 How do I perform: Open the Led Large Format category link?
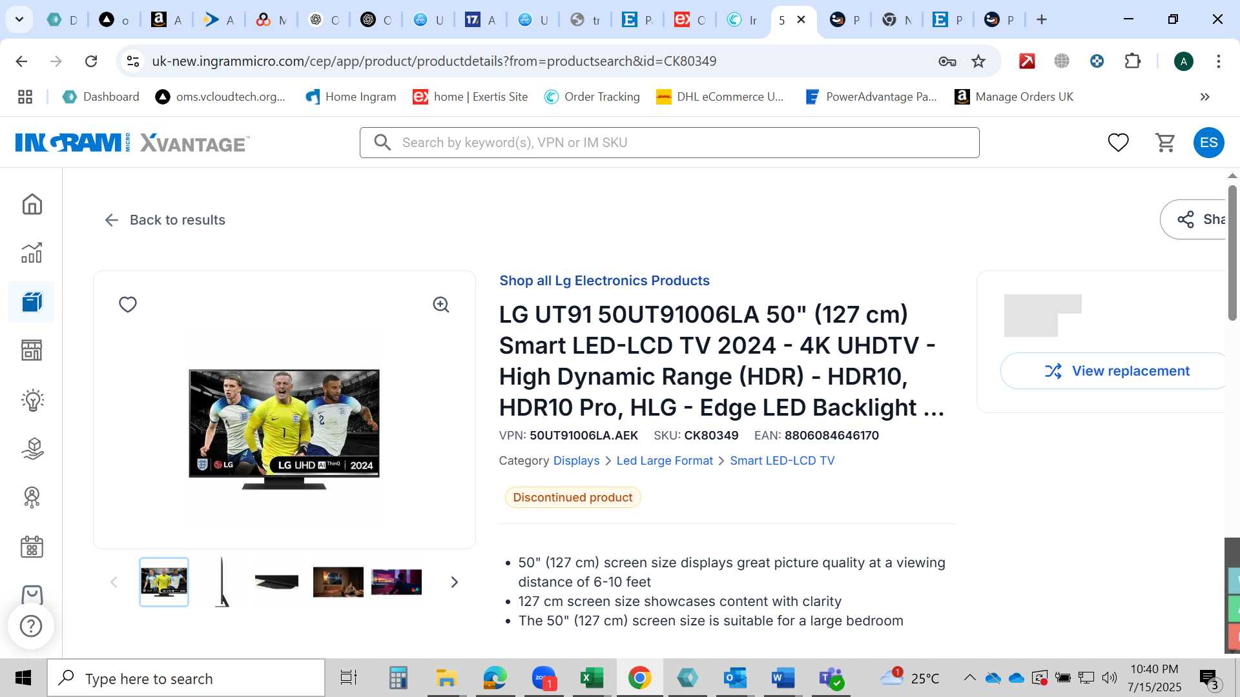665,461
